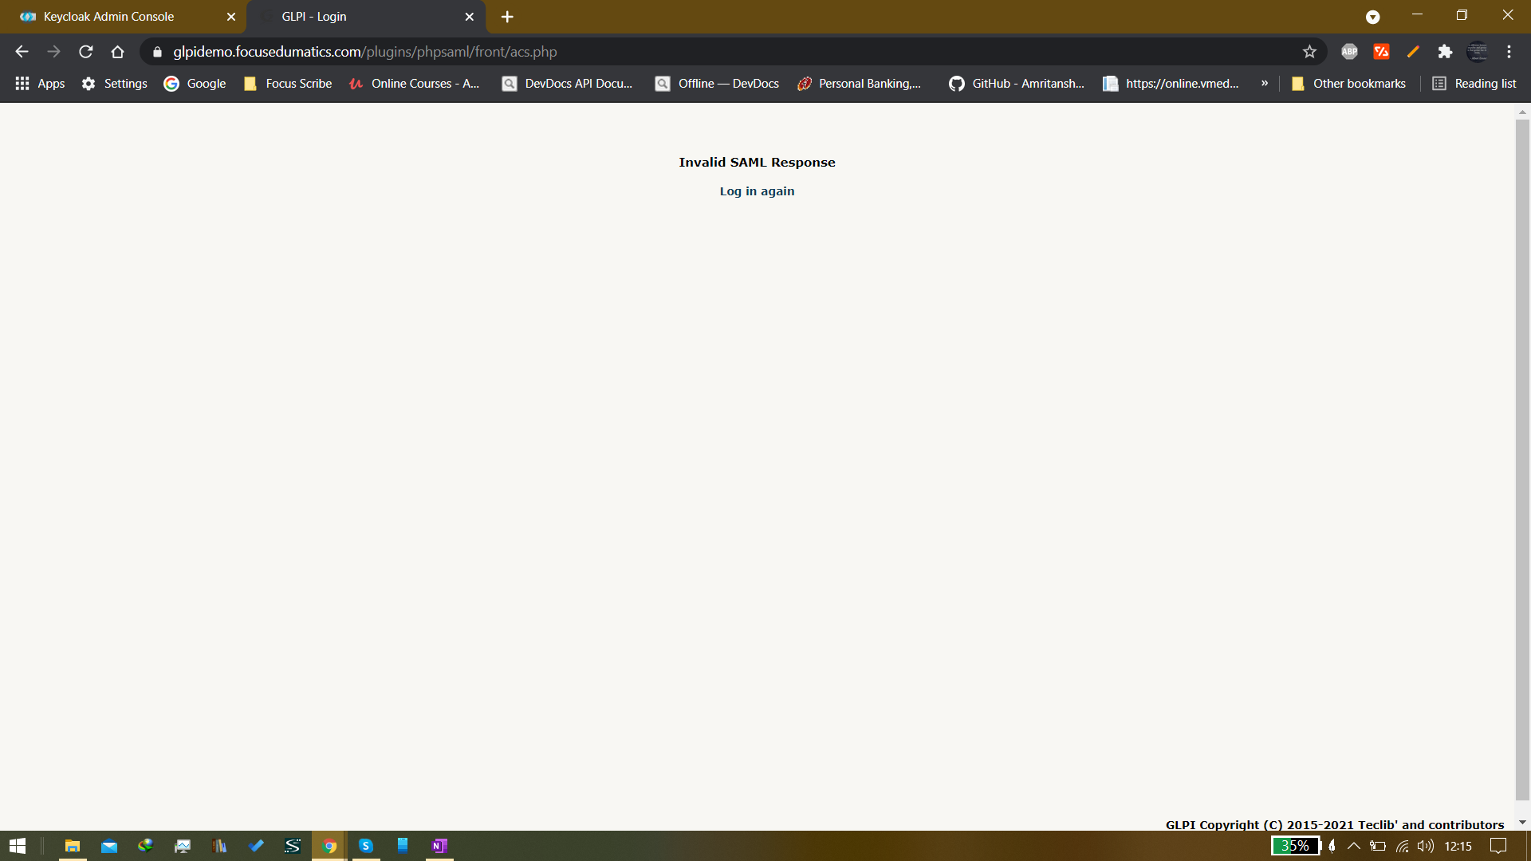Open Microsoft To Do from the taskbar
Viewport: 1531px width, 861px height.
click(x=257, y=846)
